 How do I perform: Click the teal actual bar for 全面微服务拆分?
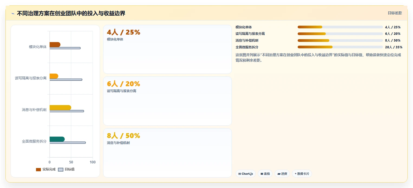(57, 139)
